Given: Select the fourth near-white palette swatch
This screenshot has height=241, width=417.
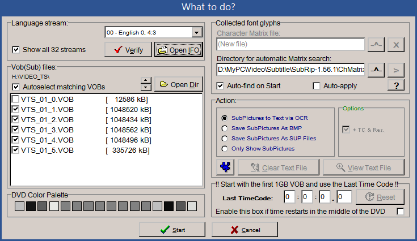Looking at the screenshot, I should click(54, 206).
